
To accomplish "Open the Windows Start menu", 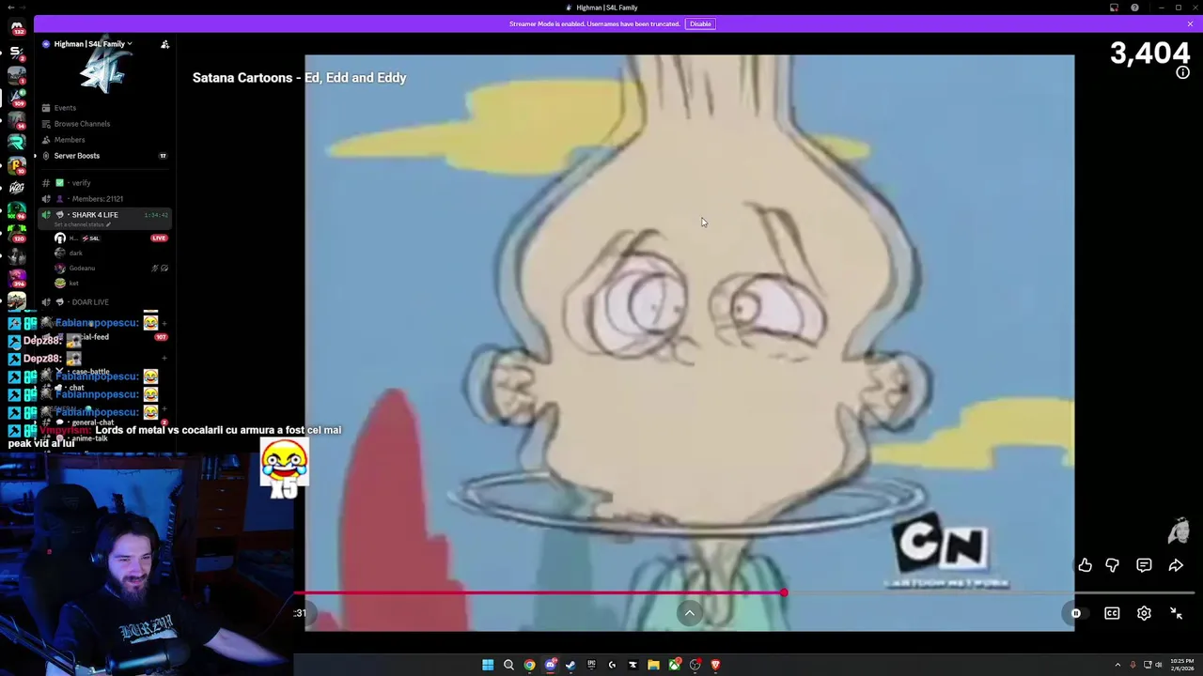I will 488,665.
